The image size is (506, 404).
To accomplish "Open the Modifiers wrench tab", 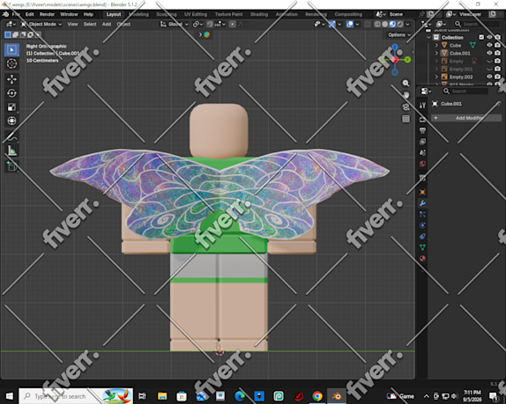I will point(422,203).
